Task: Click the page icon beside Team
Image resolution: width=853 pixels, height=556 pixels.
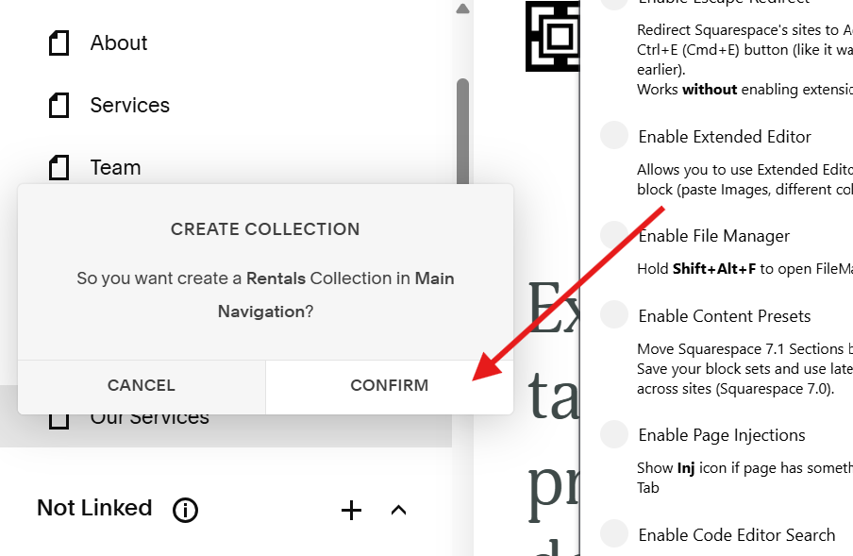Action: pos(59,167)
